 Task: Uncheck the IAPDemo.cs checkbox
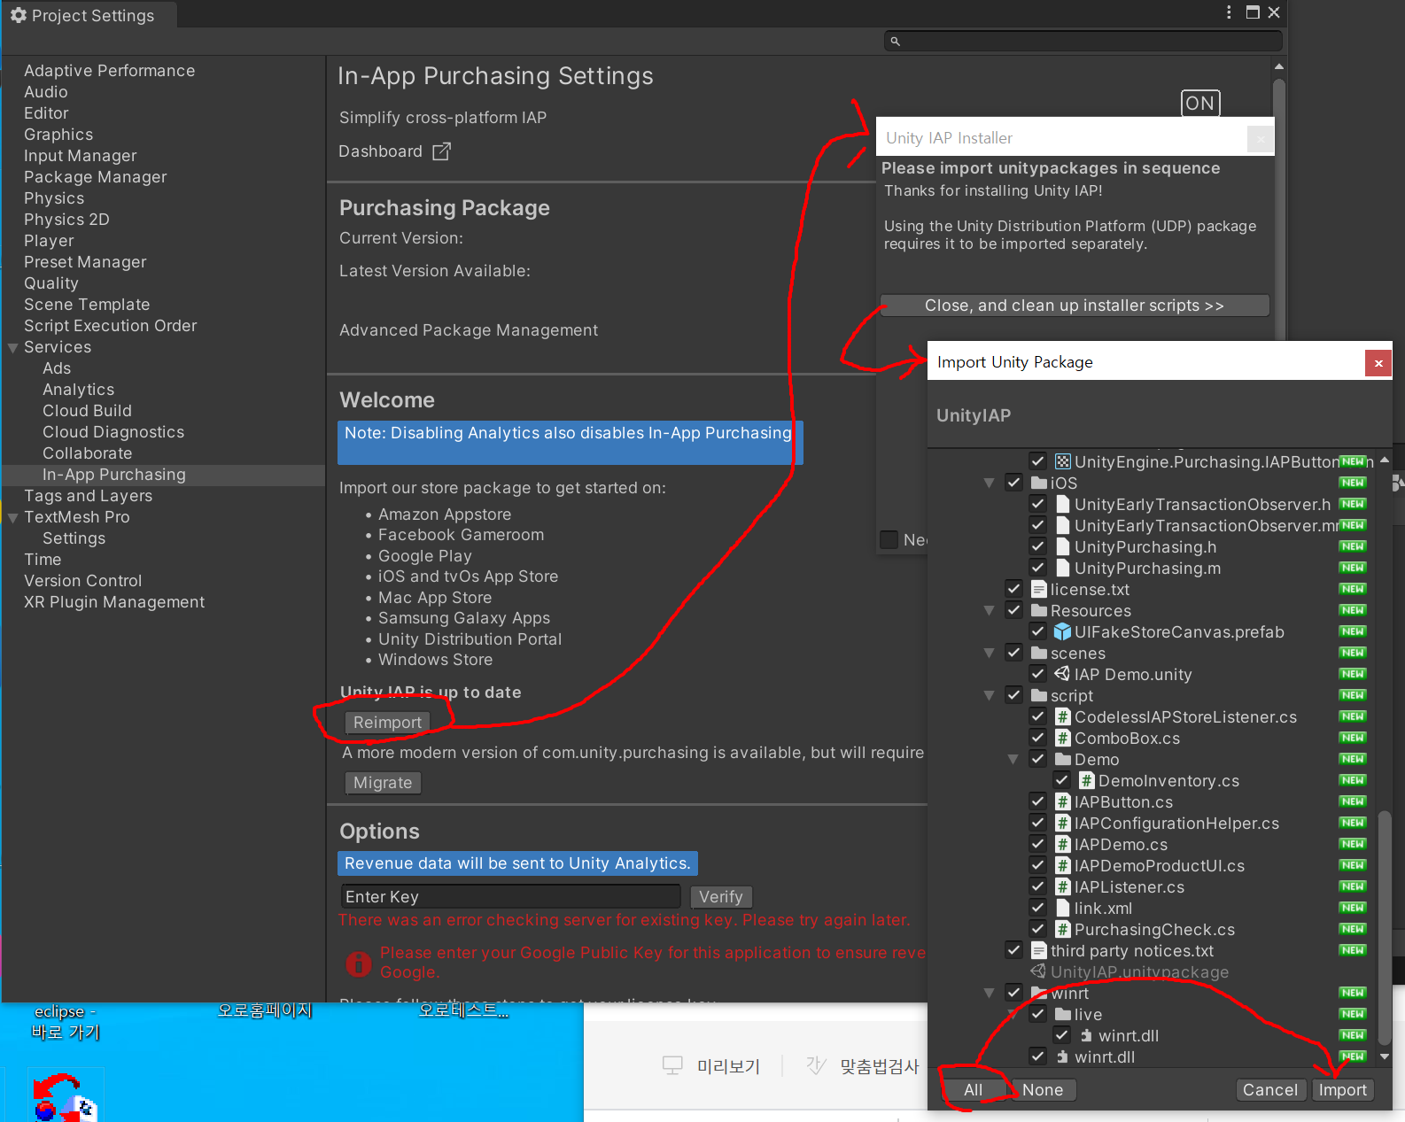1038,844
